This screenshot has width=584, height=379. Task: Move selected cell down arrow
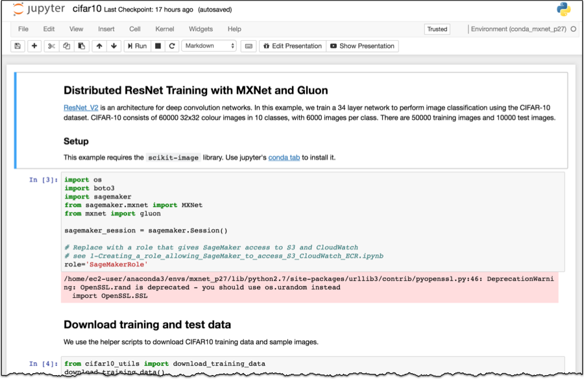tap(114, 46)
